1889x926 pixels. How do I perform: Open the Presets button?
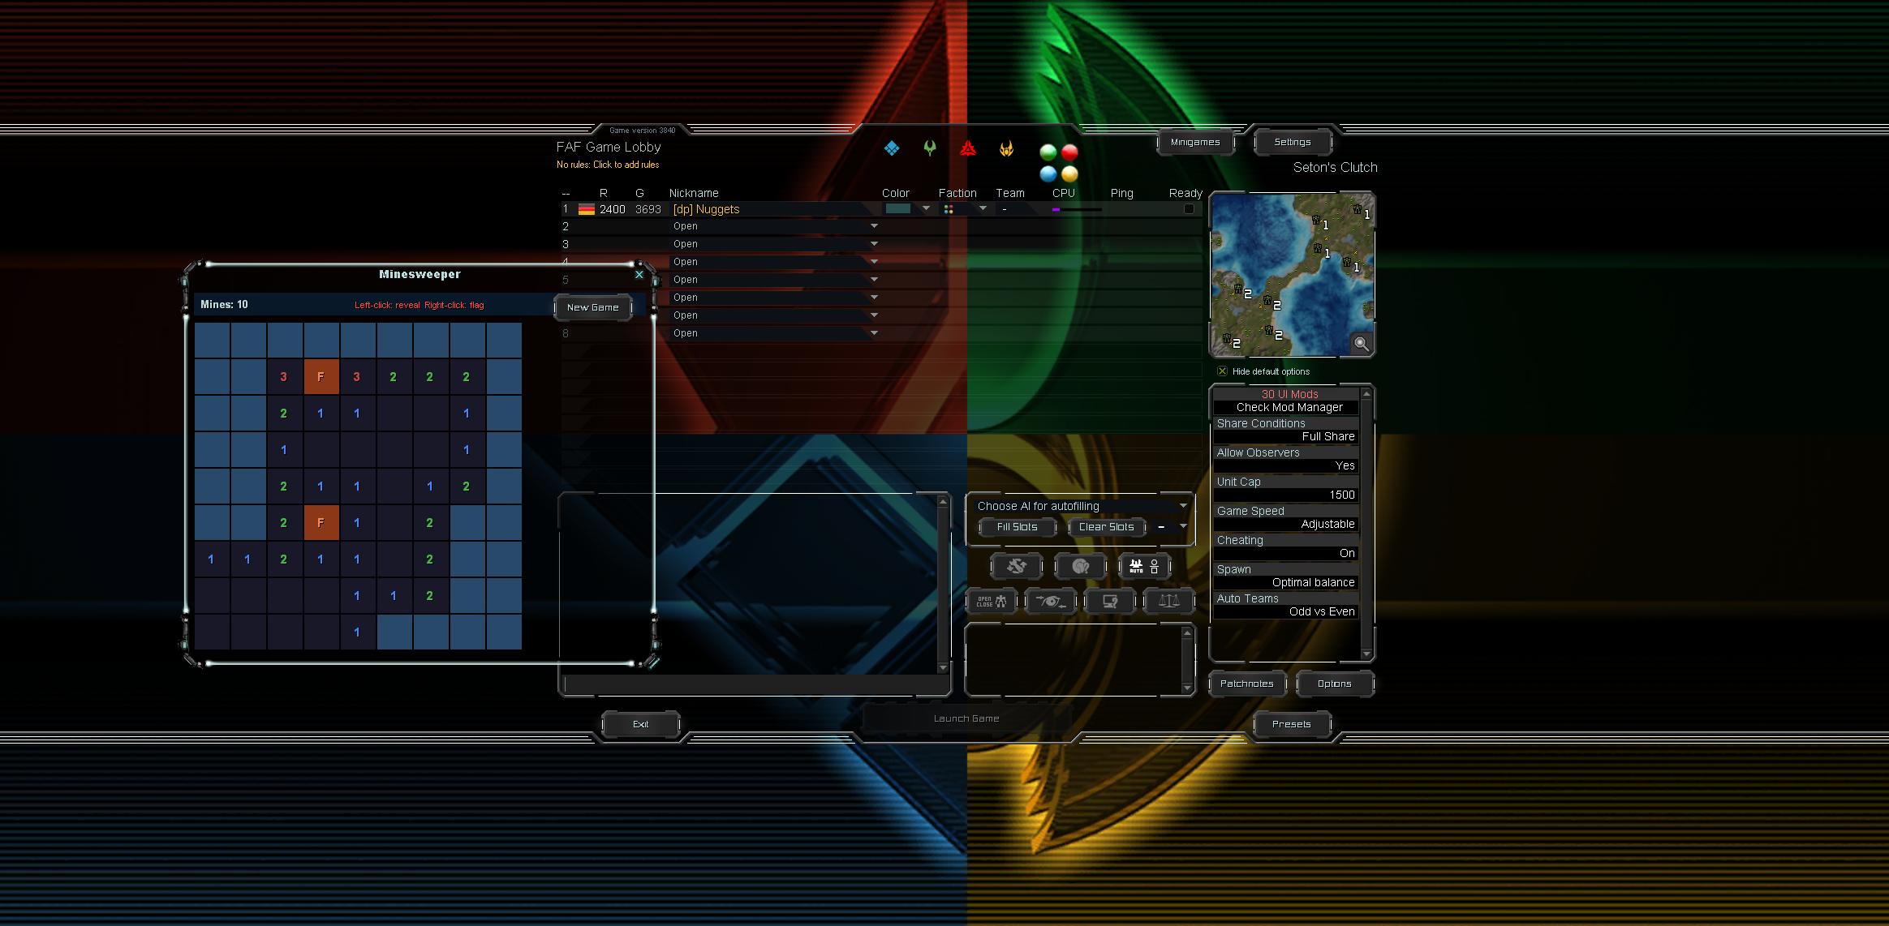coord(1292,724)
